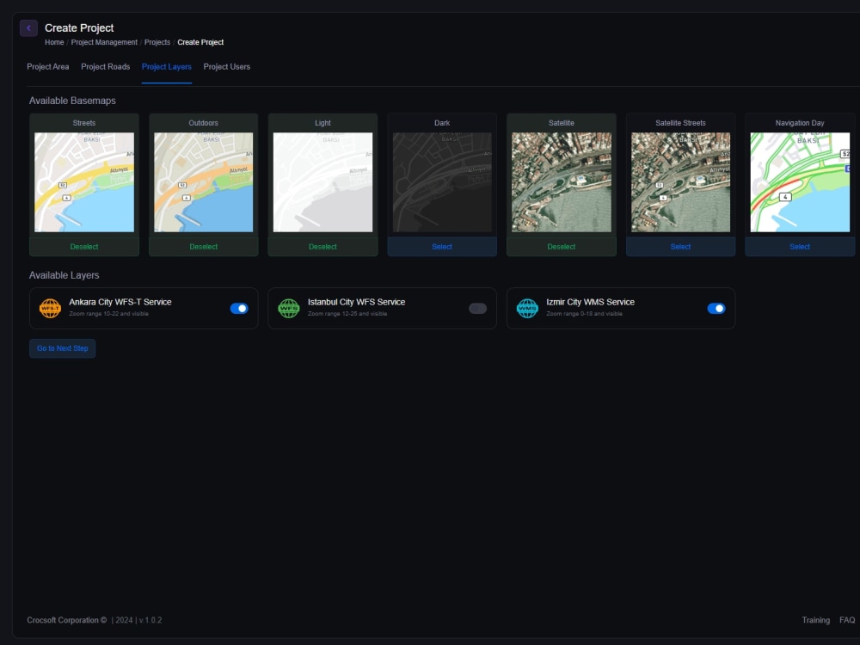Switch to the Project Area tab
This screenshot has height=645, width=860.
pyautogui.click(x=47, y=67)
